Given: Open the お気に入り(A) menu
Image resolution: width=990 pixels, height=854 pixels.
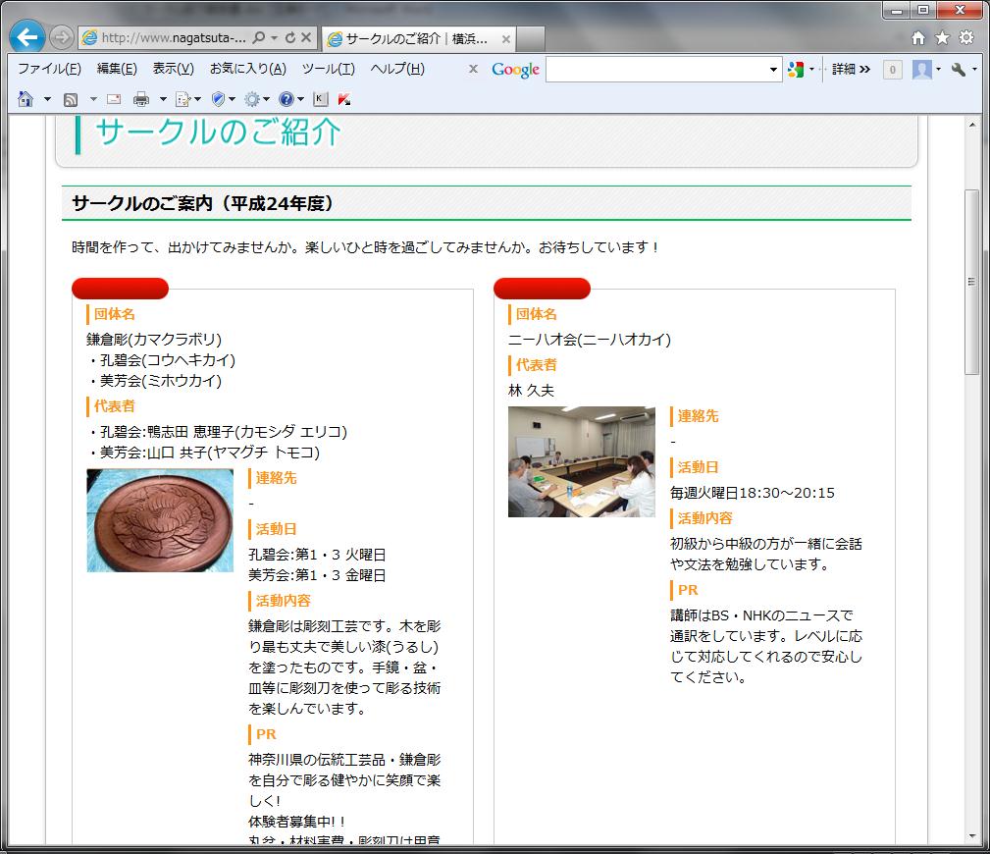Looking at the screenshot, I should 247,69.
